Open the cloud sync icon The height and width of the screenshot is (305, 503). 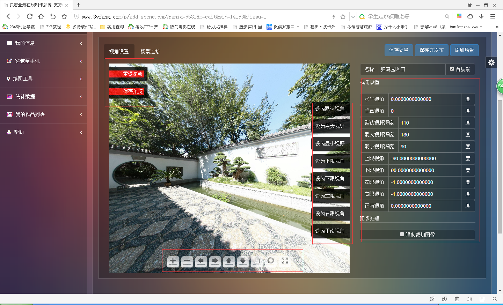click(x=470, y=16)
